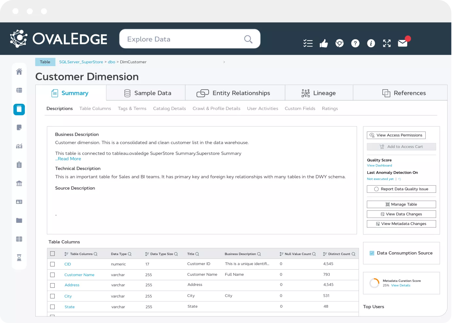
Task: Open the checklist tasks icon in the header
Action: [308, 43]
